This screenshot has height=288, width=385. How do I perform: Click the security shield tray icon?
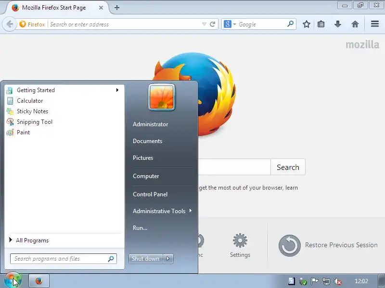click(x=303, y=282)
